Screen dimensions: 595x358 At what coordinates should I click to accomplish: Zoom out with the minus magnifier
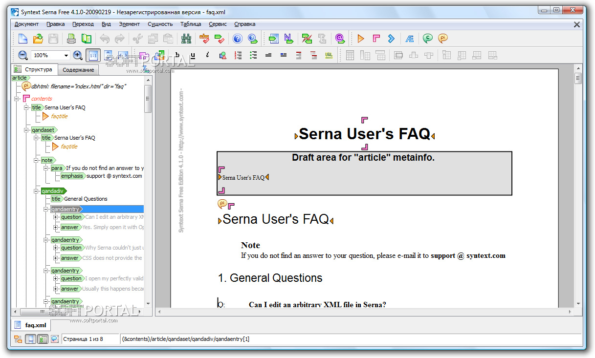click(x=23, y=55)
